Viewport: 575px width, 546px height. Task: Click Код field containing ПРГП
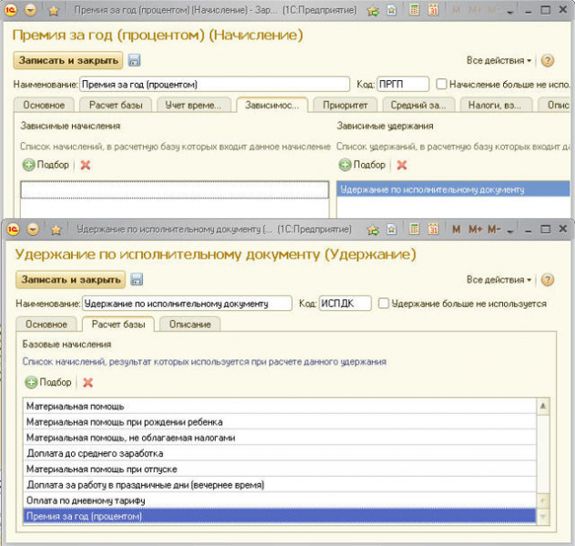coord(403,85)
